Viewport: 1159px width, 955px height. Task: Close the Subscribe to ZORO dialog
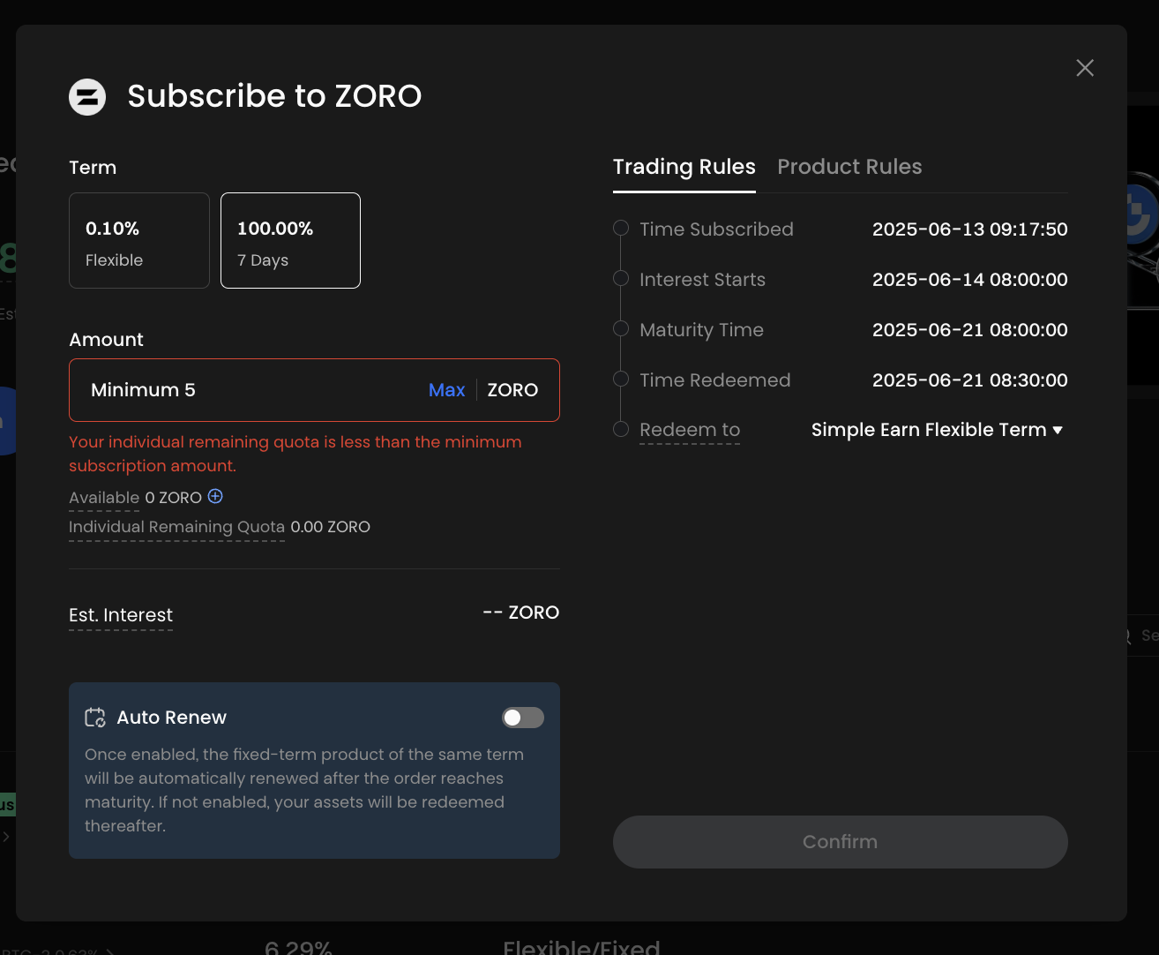pos(1085,68)
